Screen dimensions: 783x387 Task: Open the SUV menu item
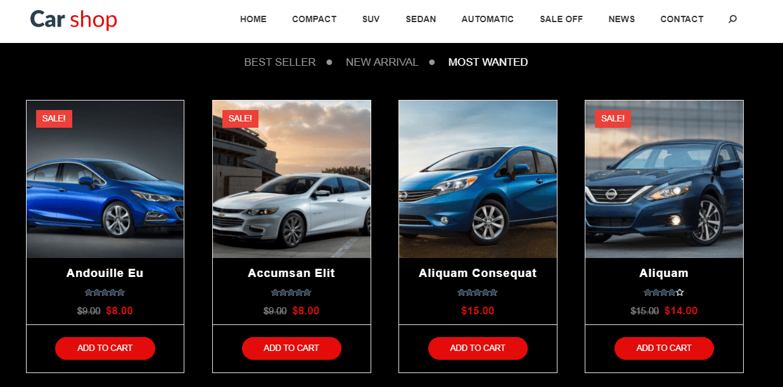click(x=371, y=19)
